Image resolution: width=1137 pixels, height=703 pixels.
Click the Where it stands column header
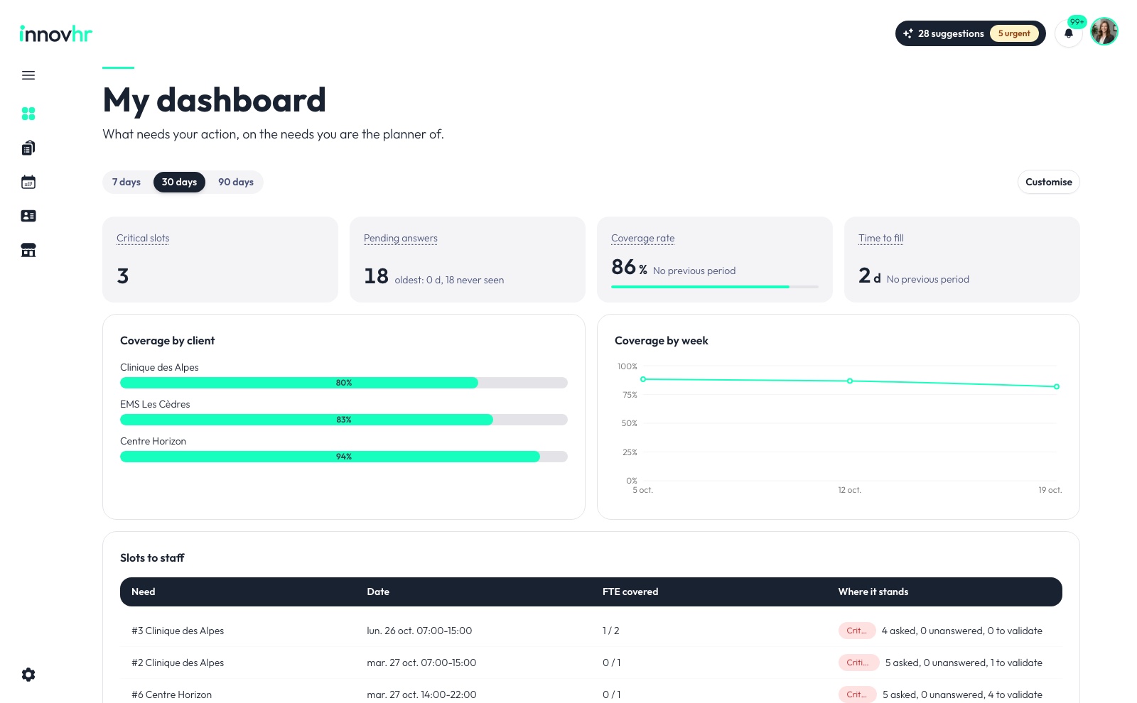pyautogui.click(x=873, y=592)
